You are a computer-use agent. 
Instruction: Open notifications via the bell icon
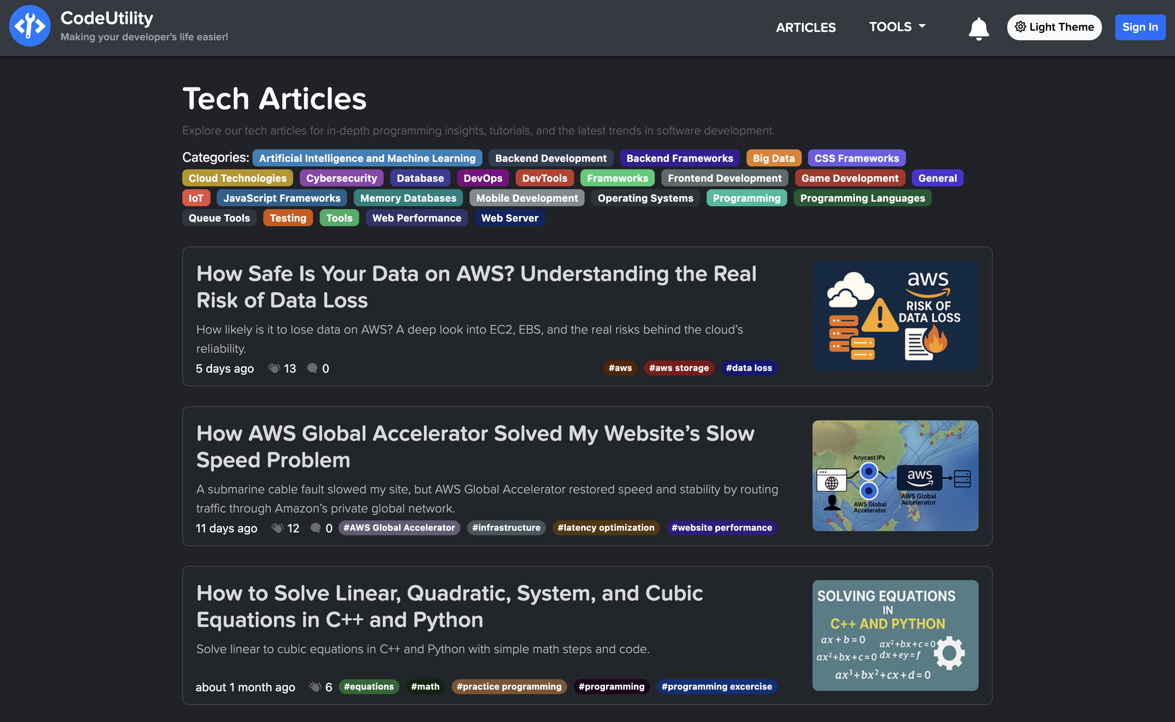click(x=979, y=27)
